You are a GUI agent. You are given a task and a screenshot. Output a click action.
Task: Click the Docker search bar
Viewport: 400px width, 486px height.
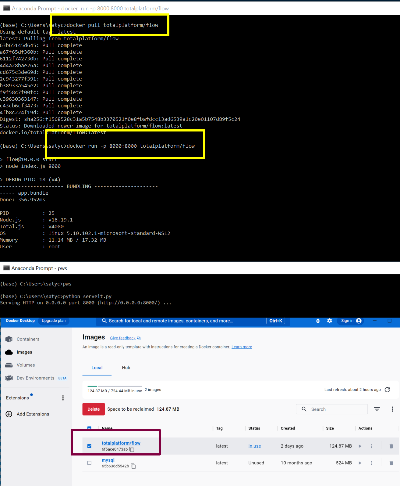click(193, 321)
